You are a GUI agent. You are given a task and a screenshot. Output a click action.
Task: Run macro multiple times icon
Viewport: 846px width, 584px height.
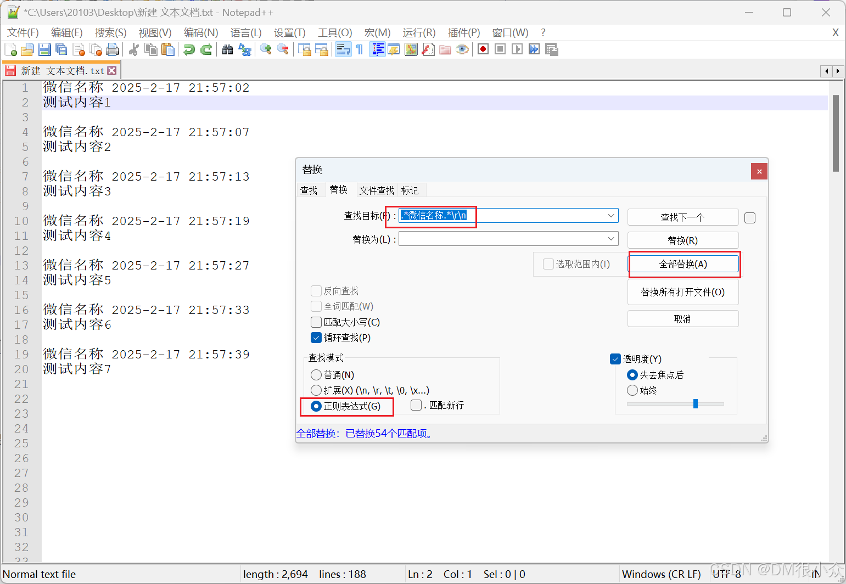[534, 49]
